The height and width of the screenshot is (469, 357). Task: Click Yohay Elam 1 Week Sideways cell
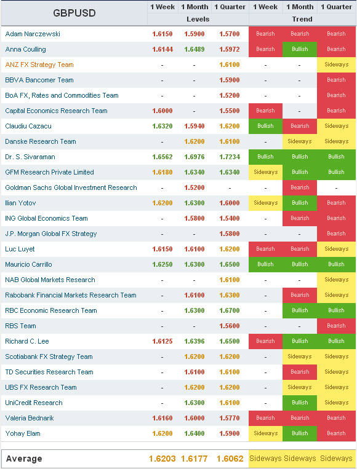tap(266, 433)
